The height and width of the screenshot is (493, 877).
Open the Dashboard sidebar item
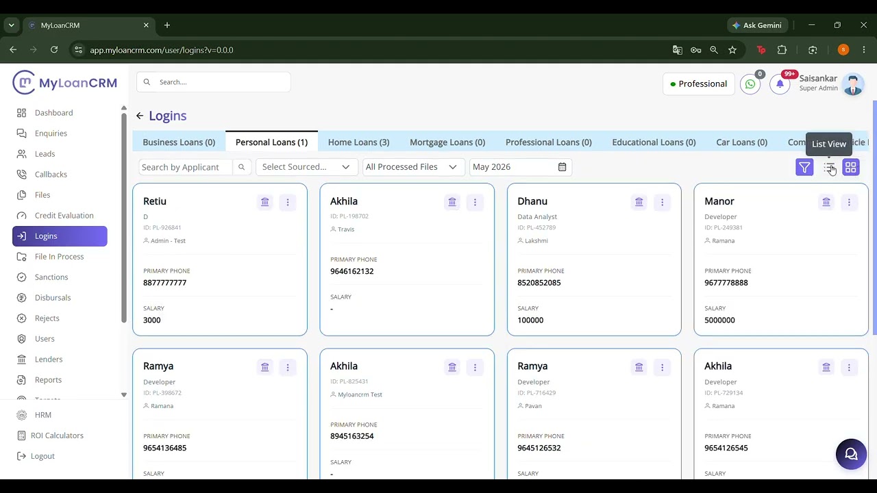coord(53,113)
